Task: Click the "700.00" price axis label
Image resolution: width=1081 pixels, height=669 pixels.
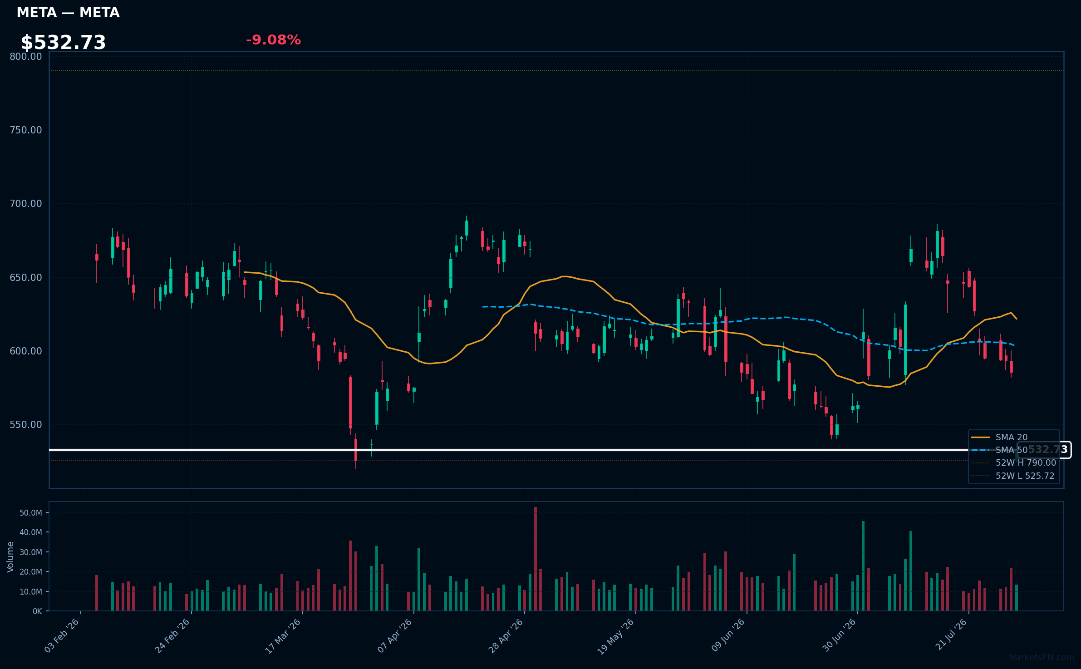Action: [x=26, y=203]
